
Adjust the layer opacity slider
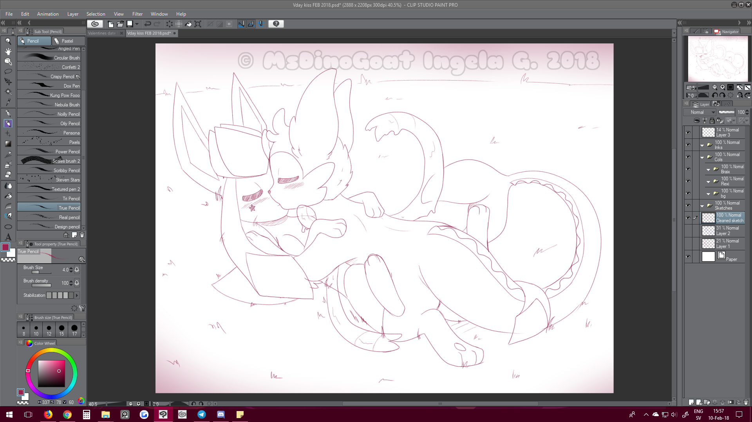click(727, 112)
